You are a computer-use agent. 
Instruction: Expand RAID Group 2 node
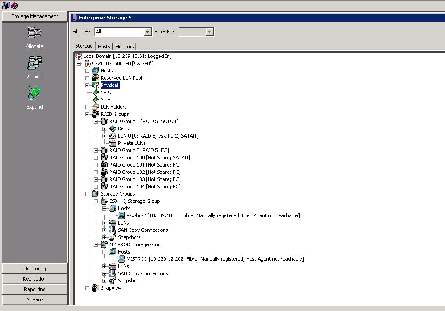tap(96, 150)
